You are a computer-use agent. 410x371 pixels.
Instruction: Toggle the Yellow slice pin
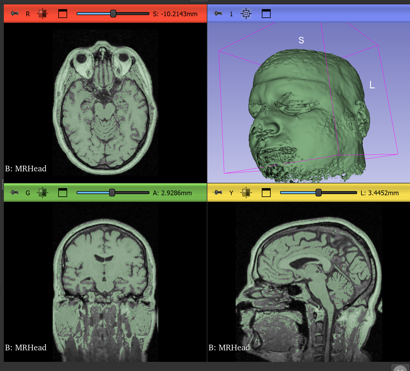click(x=217, y=193)
